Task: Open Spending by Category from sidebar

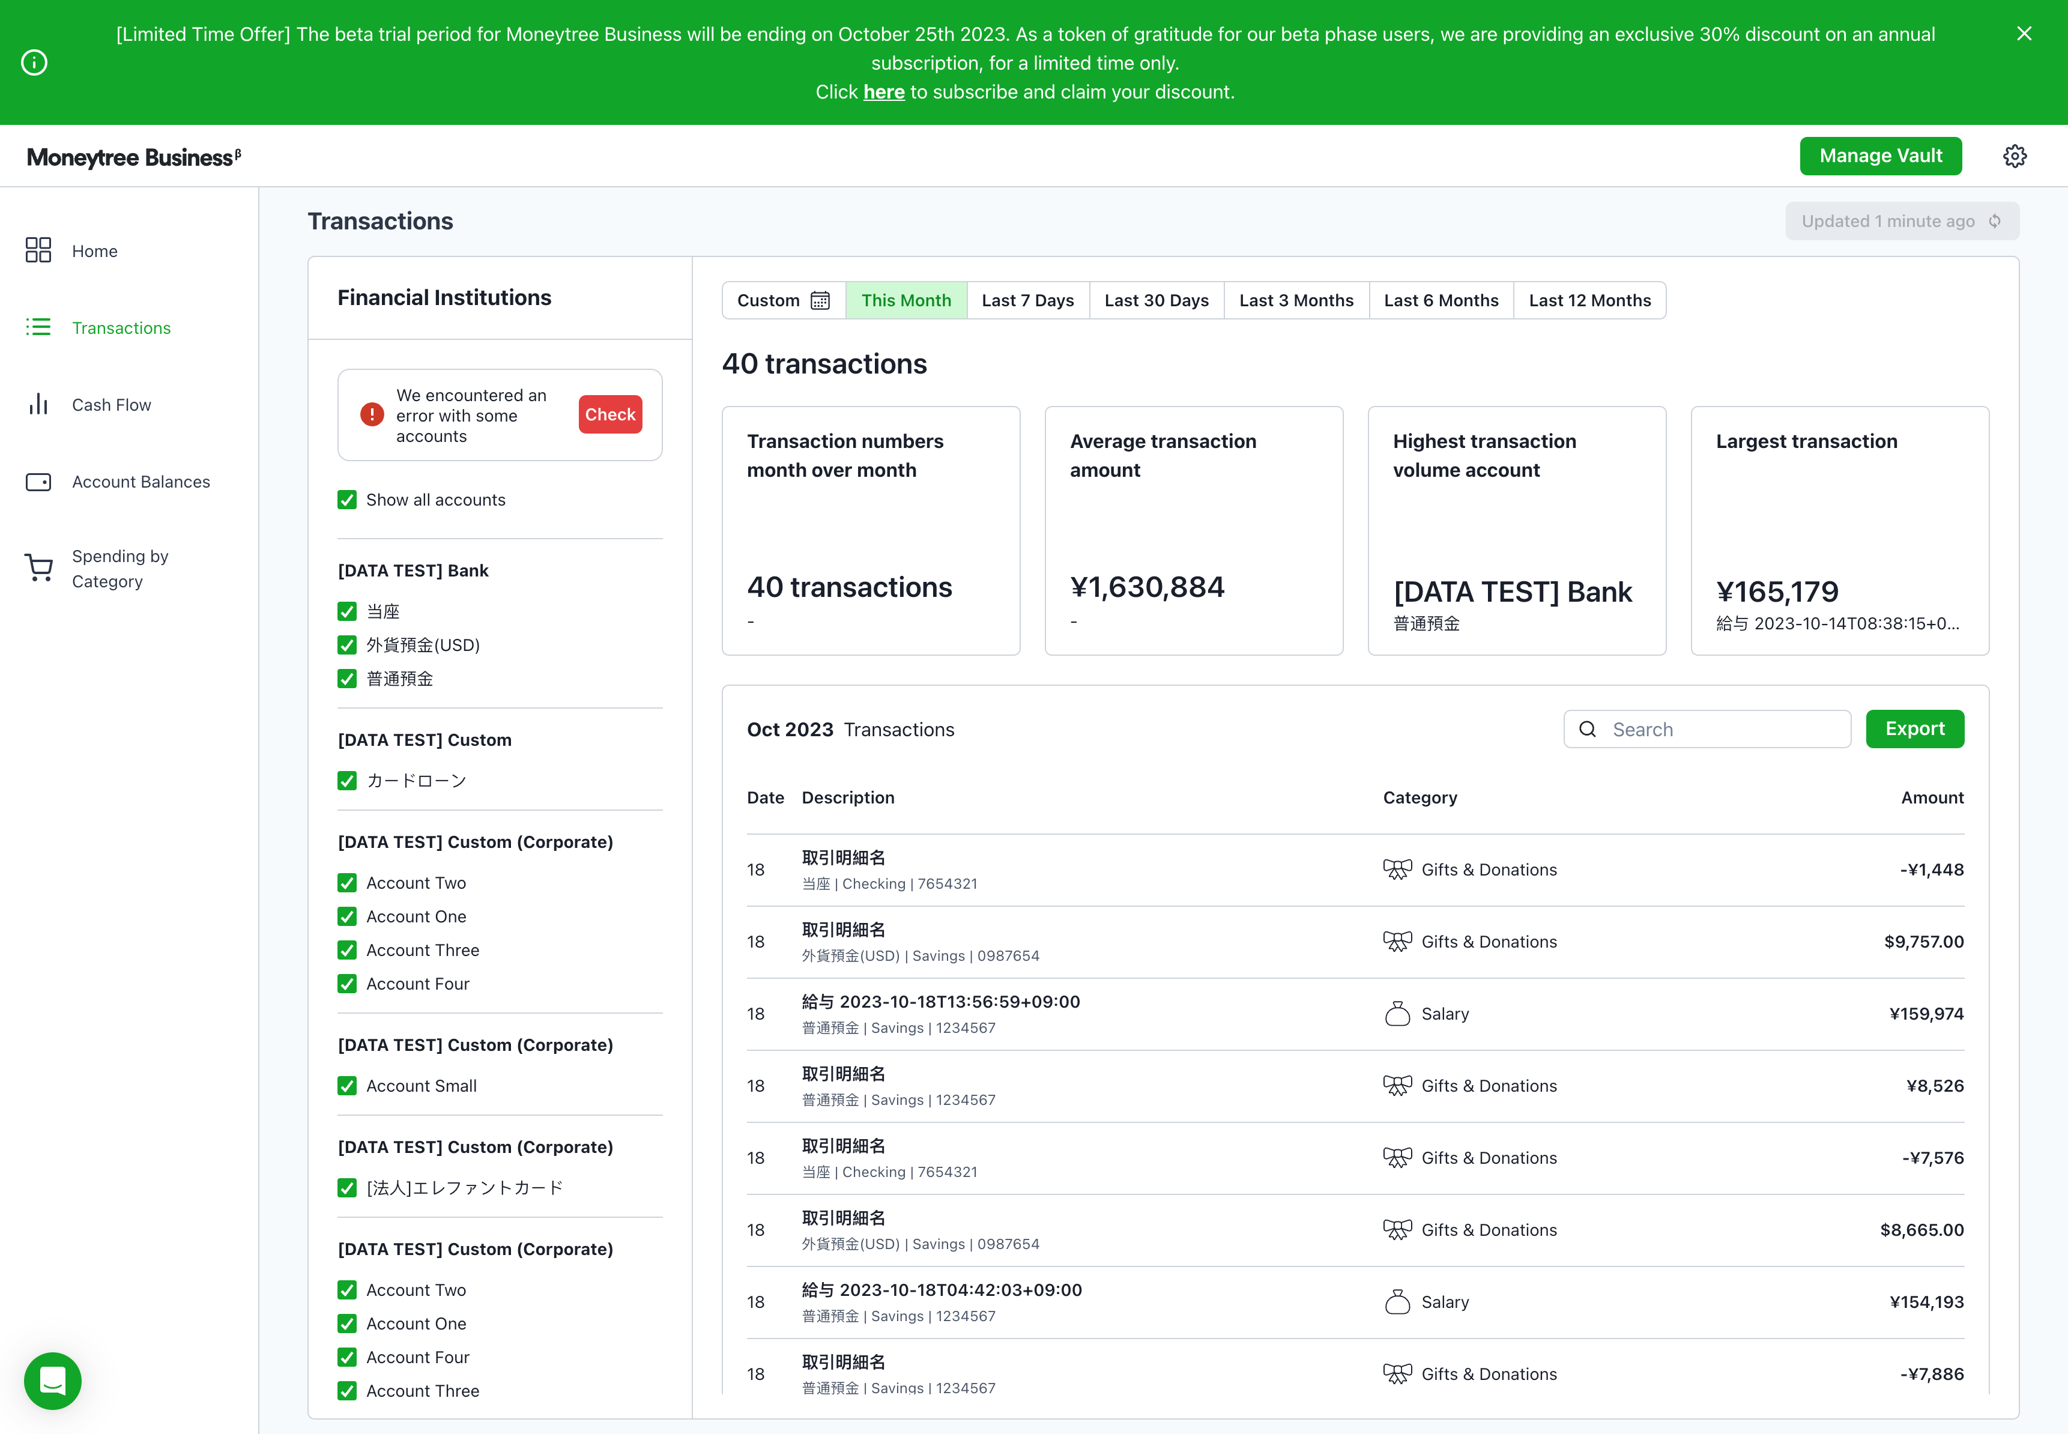Action: tap(119, 569)
